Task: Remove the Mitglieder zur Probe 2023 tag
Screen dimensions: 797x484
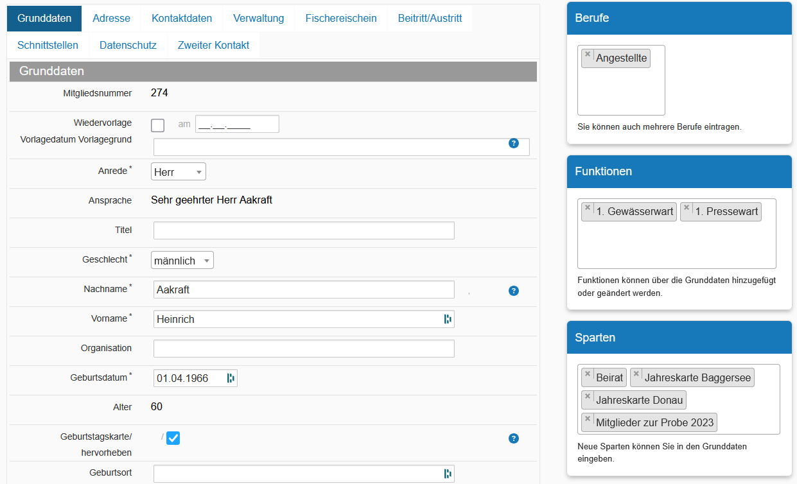Action: (588, 419)
